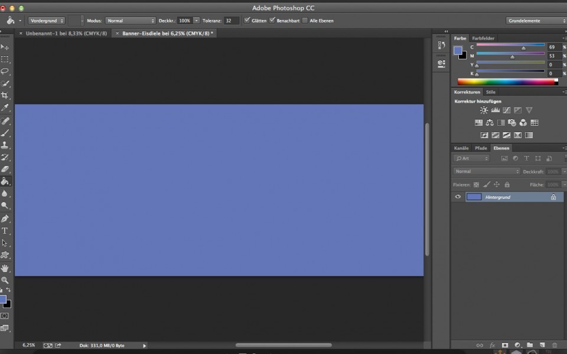Select the Type tool in toolbox
Image resolution: width=567 pixels, height=354 pixels.
(x=5, y=231)
